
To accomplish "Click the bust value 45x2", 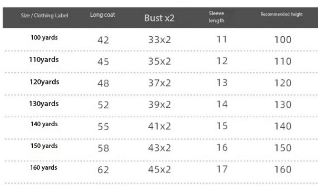I will click(x=160, y=169).
